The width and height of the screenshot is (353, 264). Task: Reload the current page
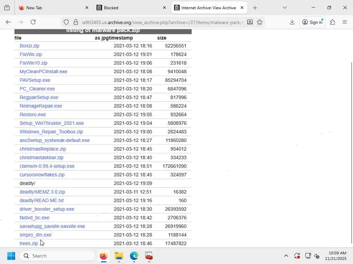click(x=33, y=22)
